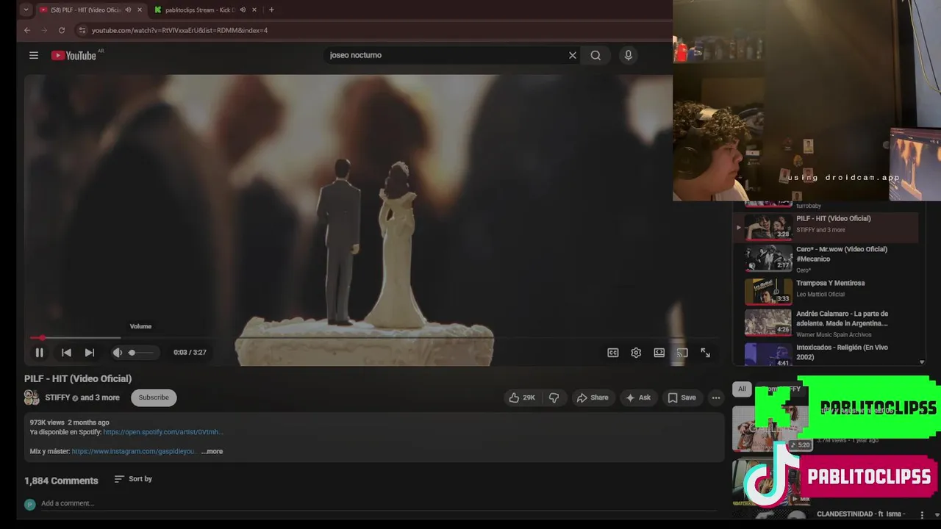Play Intoxicados - Religión (En Vivo 2002)
941x529 pixels.
coord(826,354)
